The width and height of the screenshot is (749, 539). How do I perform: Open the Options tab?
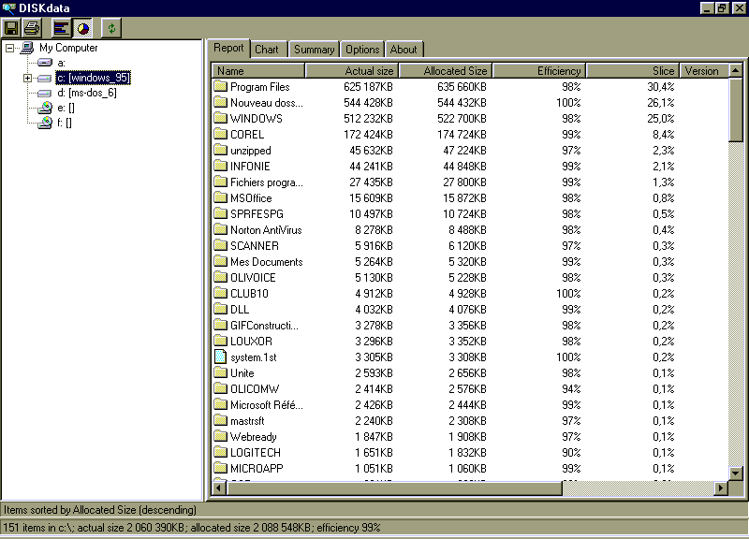[x=362, y=50]
